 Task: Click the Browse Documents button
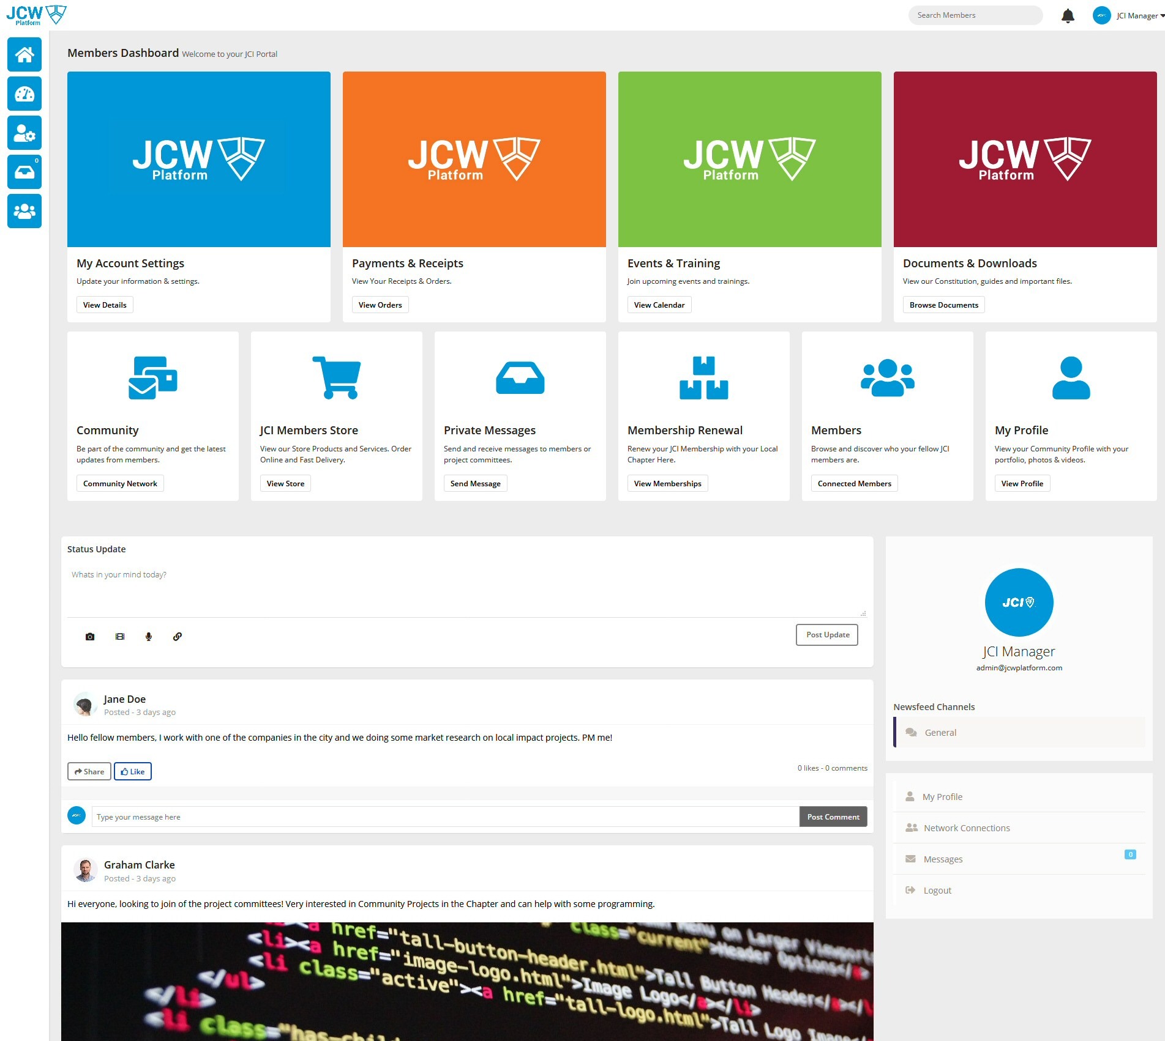tap(943, 305)
